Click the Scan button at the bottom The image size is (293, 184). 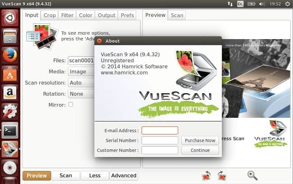tap(66, 175)
